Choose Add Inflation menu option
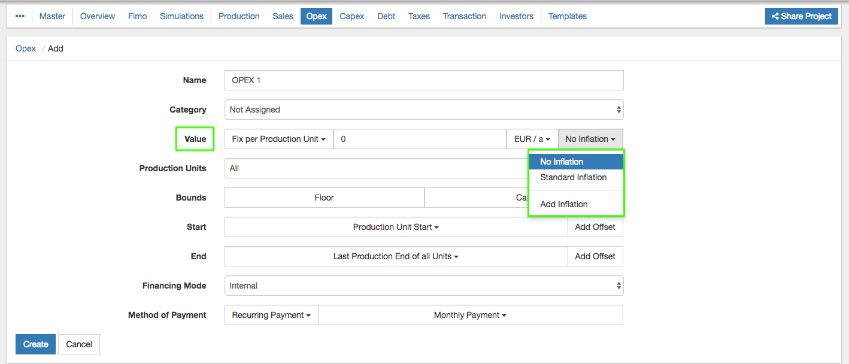849x364 pixels. point(563,204)
